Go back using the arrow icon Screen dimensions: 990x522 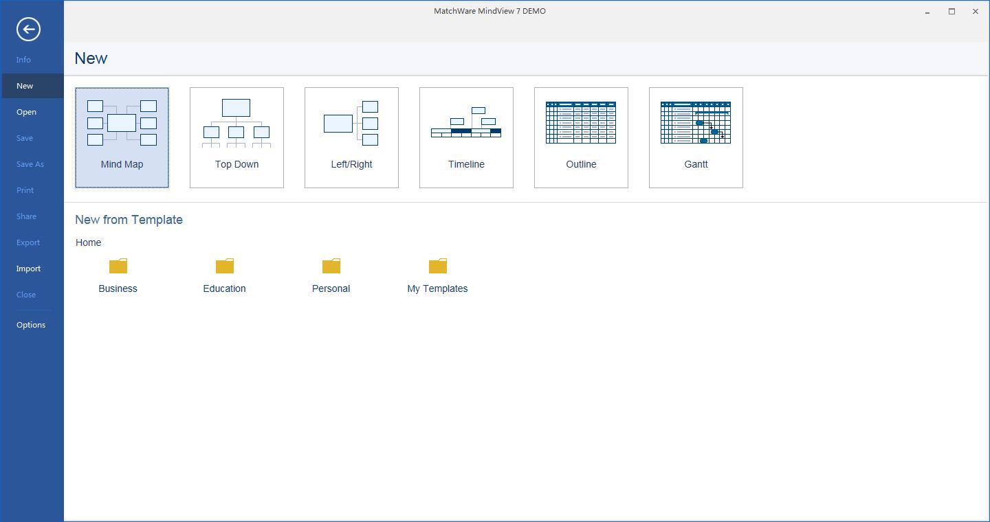pos(28,29)
